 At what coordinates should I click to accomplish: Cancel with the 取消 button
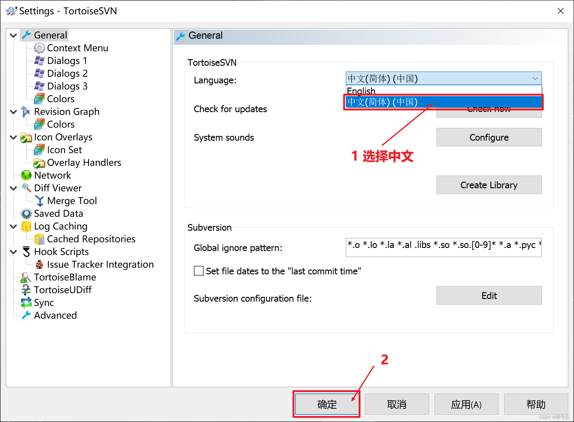click(397, 404)
